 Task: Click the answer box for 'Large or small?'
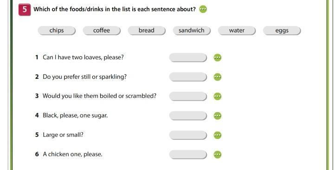click(x=188, y=135)
